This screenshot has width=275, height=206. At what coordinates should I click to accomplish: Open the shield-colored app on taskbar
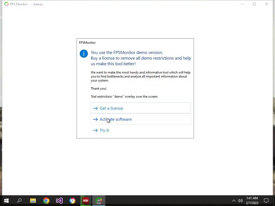click(73, 201)
